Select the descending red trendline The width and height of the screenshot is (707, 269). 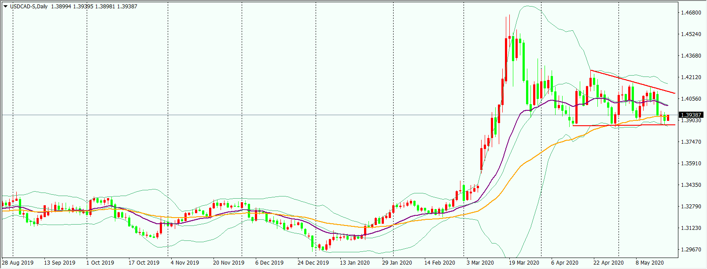pos(633,82)
